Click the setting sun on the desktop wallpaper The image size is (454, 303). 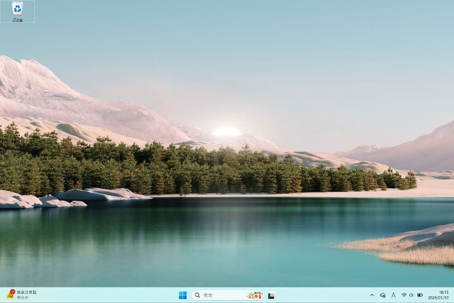click(226, 132)
